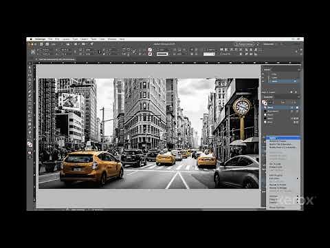Click the control bar stroke swatch
This screenshot has width=330, height=248.
coord(150,54)
